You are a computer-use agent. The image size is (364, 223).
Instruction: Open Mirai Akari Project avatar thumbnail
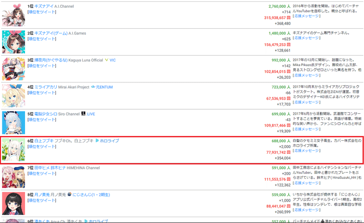point(14,96)
